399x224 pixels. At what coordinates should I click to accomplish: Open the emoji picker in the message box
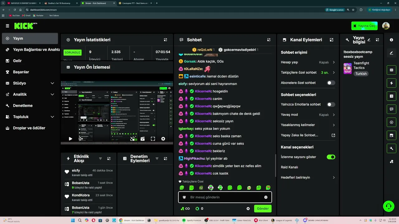pyautogui.click(x=266, y=197)
